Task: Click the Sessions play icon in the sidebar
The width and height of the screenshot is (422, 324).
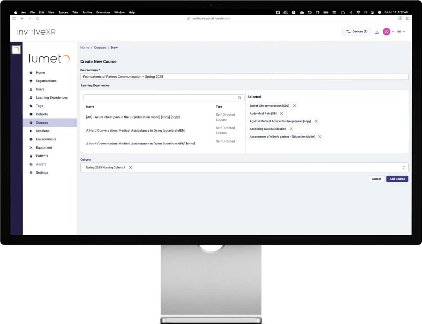Action: (x=31, y=131)
